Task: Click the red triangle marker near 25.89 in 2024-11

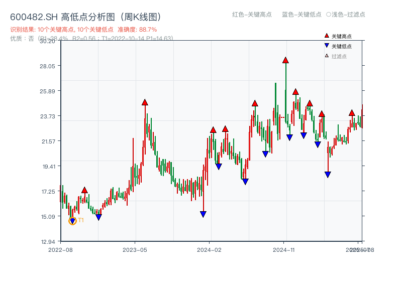Action: (294, 91)
